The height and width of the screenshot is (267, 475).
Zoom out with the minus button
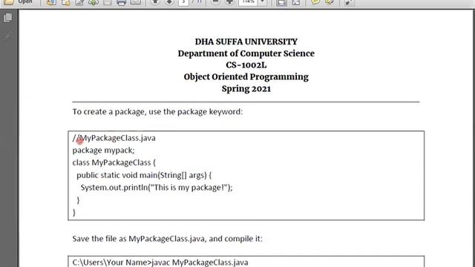215,2
